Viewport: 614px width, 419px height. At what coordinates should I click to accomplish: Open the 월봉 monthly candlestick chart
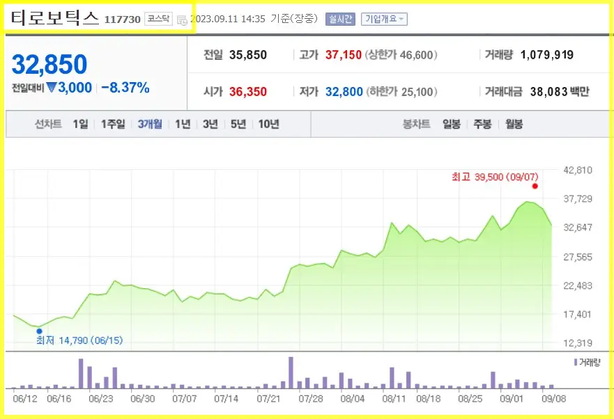[515, 123]
